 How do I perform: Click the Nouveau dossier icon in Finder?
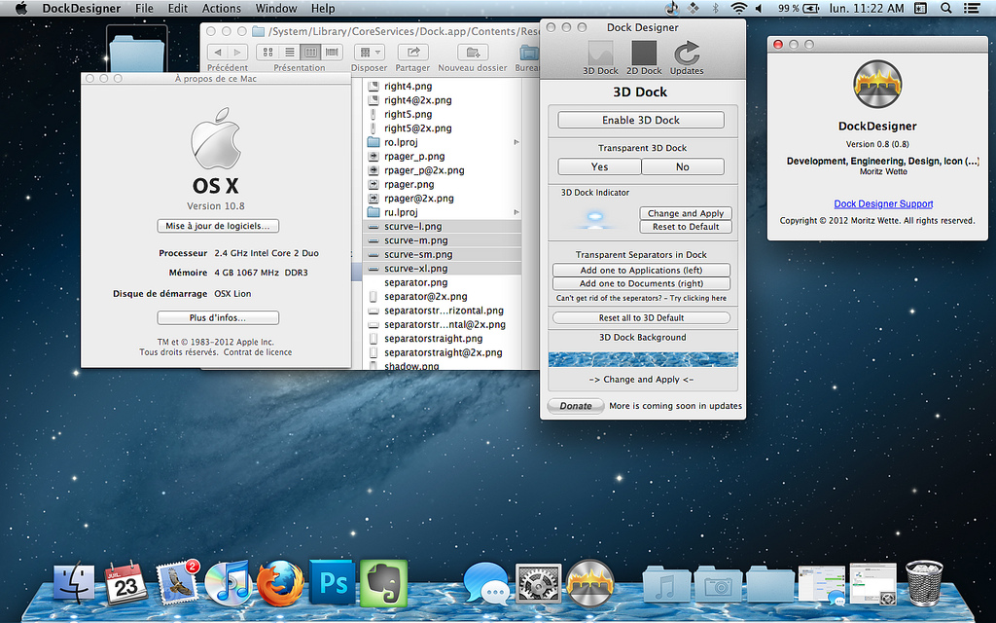(x=473, y=53)
